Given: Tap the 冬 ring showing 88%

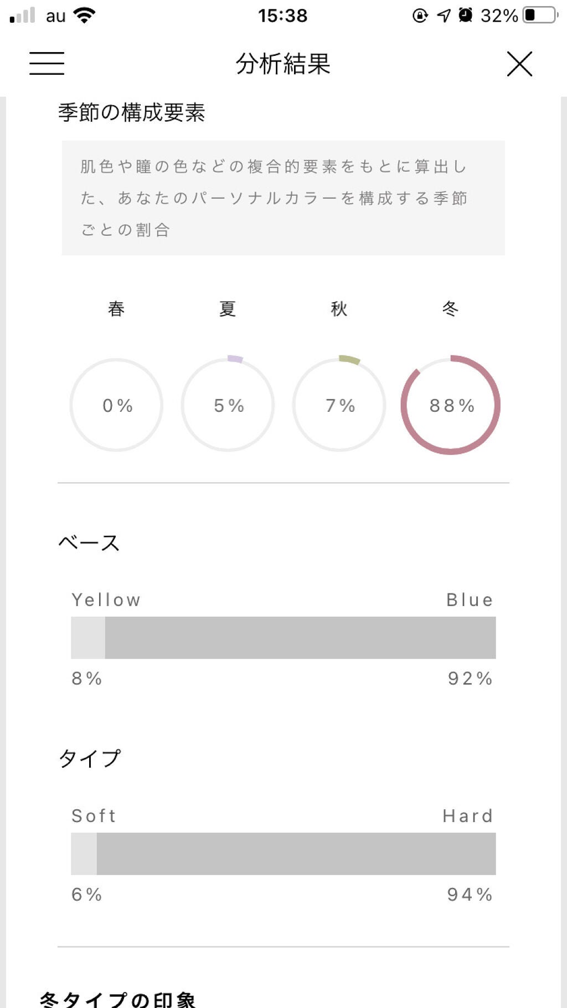Looking at the screenshot, I should (451, 405).
